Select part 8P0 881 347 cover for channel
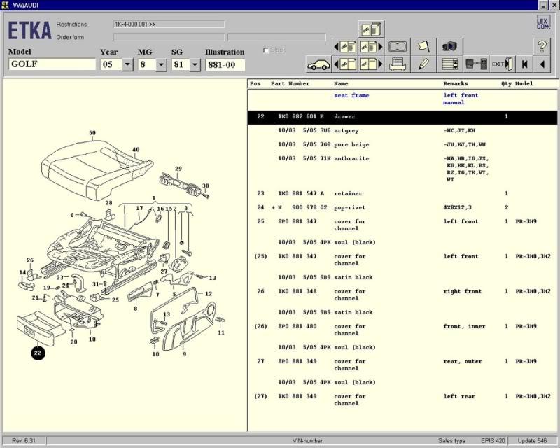Screen dimensions: 560x448 [x=402, y=225]
